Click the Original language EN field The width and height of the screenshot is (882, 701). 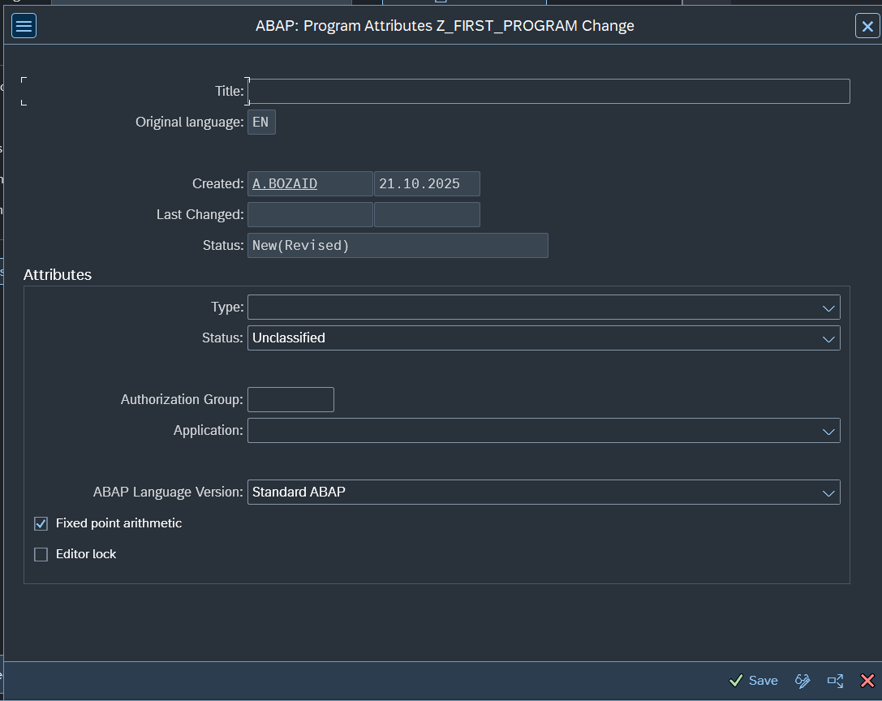261,123
